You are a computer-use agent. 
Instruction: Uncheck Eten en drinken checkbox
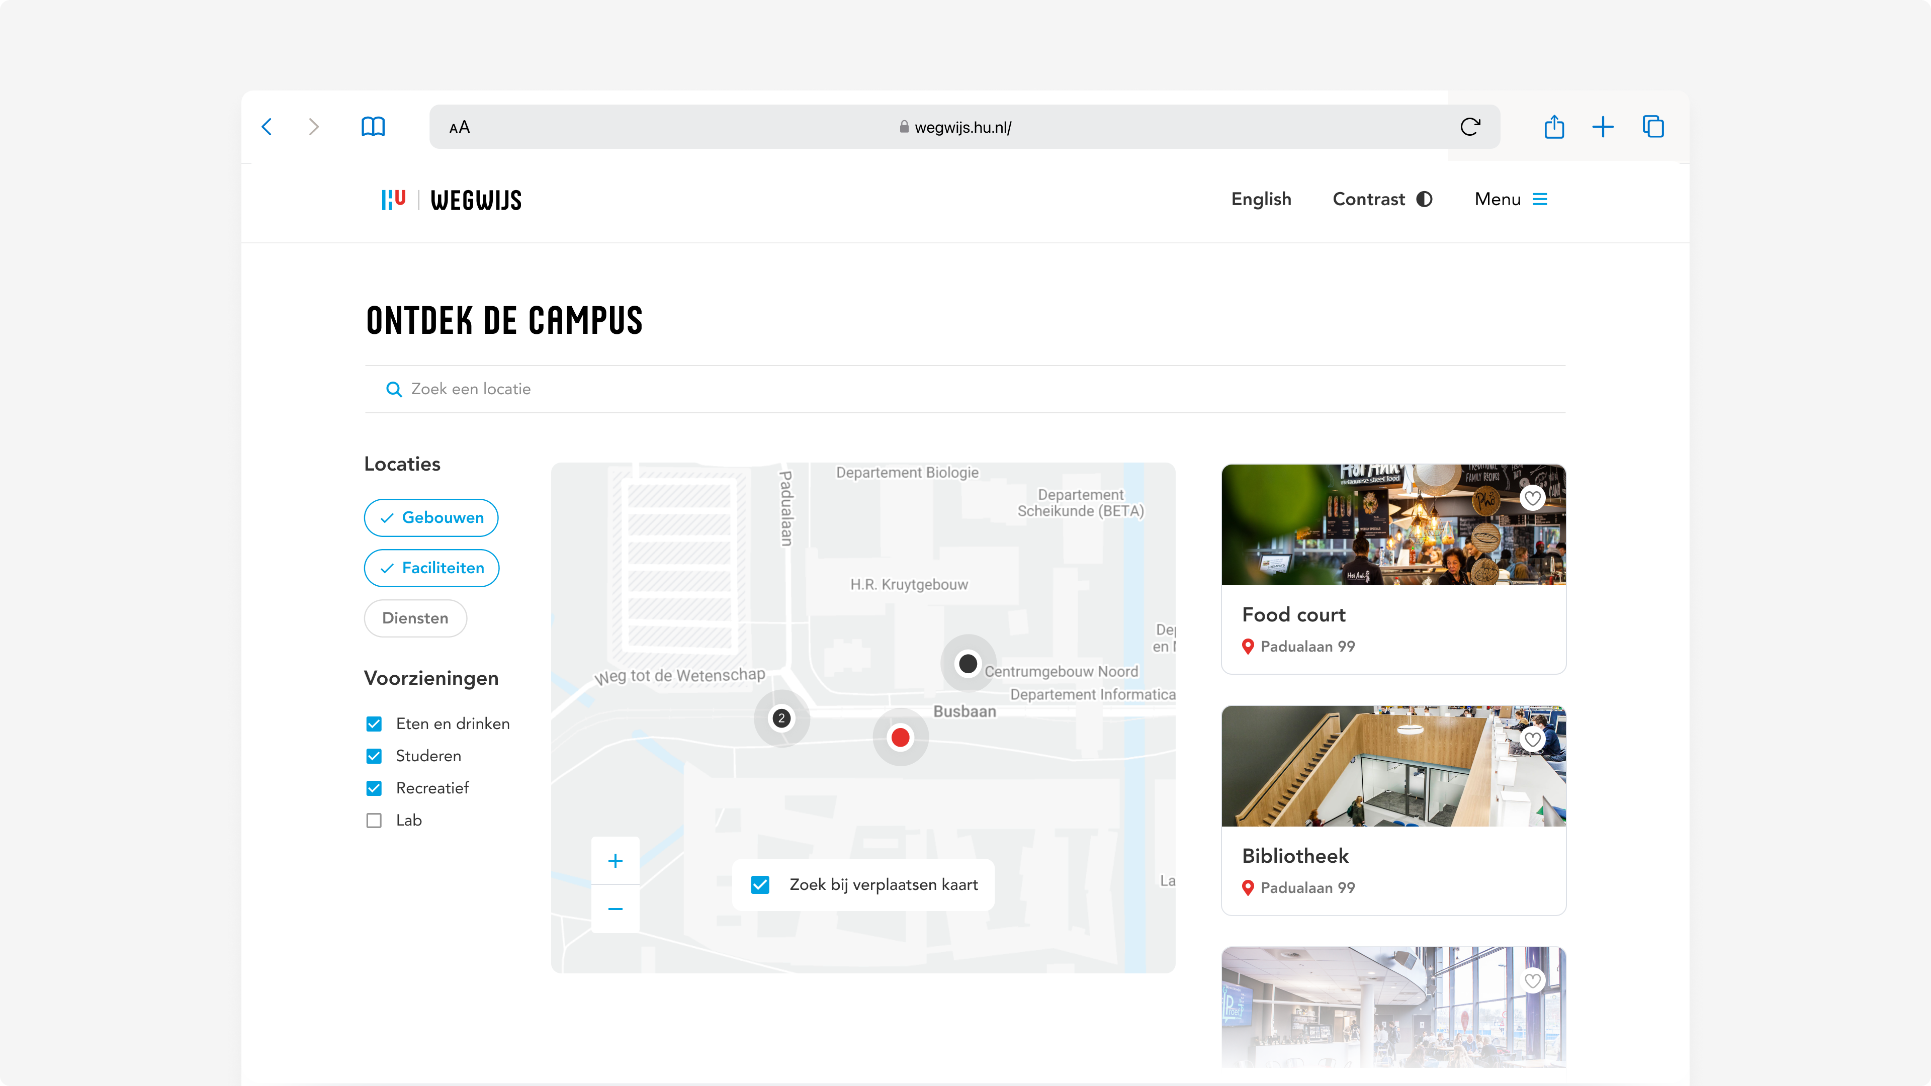point(374,724)
